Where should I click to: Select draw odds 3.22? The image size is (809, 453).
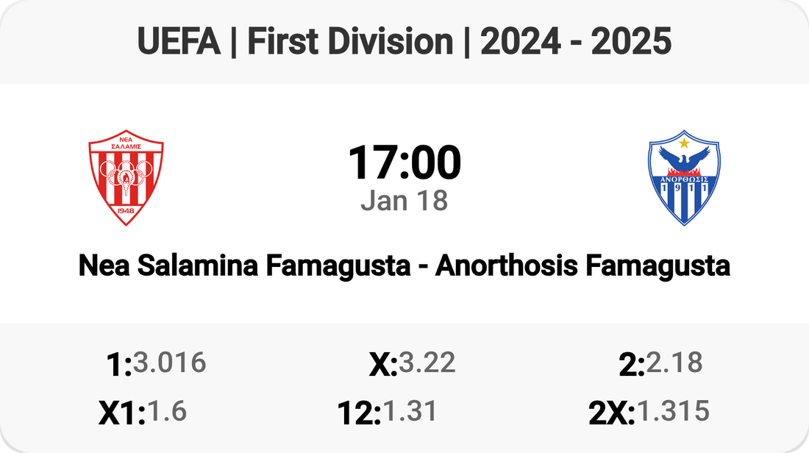[x=427, y=363]
